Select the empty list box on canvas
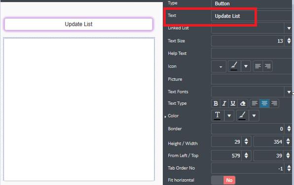 coord(79,109)
